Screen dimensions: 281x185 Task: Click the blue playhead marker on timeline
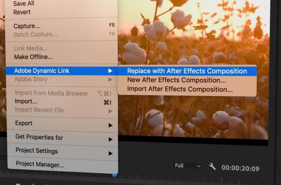click(x=114, y=175)
